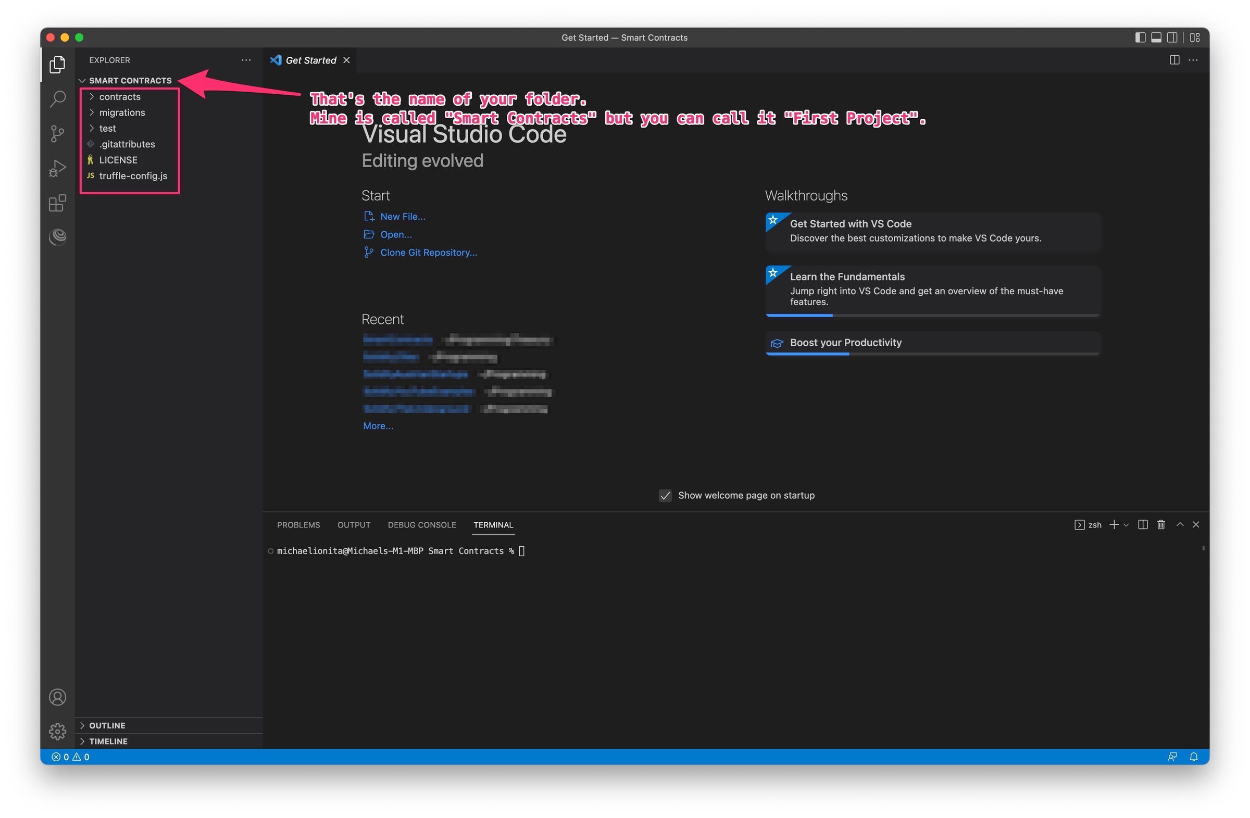
Task: Open editor more actions ellipsis
Action: (1193, 60)
